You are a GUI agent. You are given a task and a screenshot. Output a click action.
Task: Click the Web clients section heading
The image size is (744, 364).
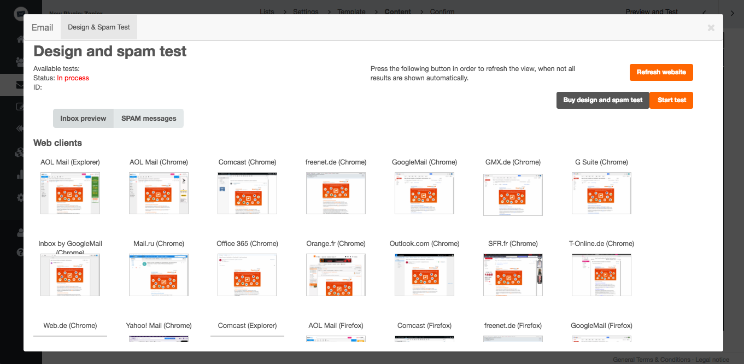click(x=57, y=143)
